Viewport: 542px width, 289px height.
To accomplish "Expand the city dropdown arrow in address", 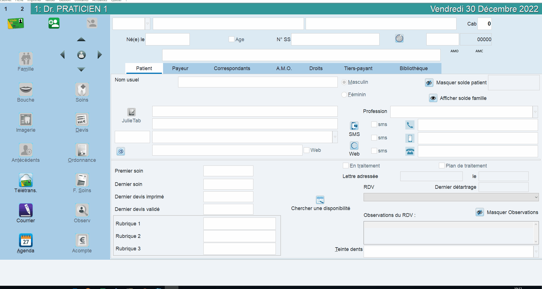I will (x=335, y=137).
